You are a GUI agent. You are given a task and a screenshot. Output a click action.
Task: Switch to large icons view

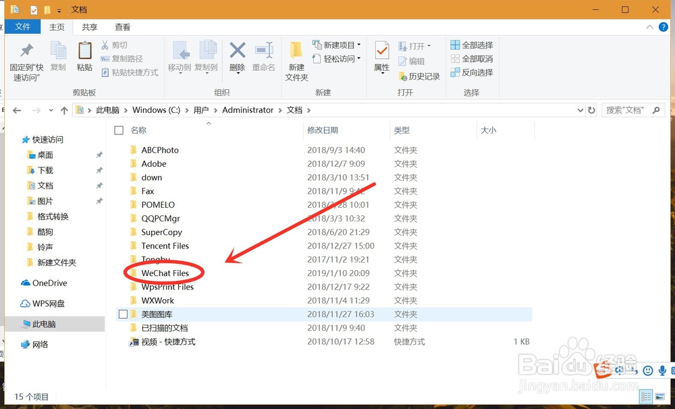click(x=659, y=396)
